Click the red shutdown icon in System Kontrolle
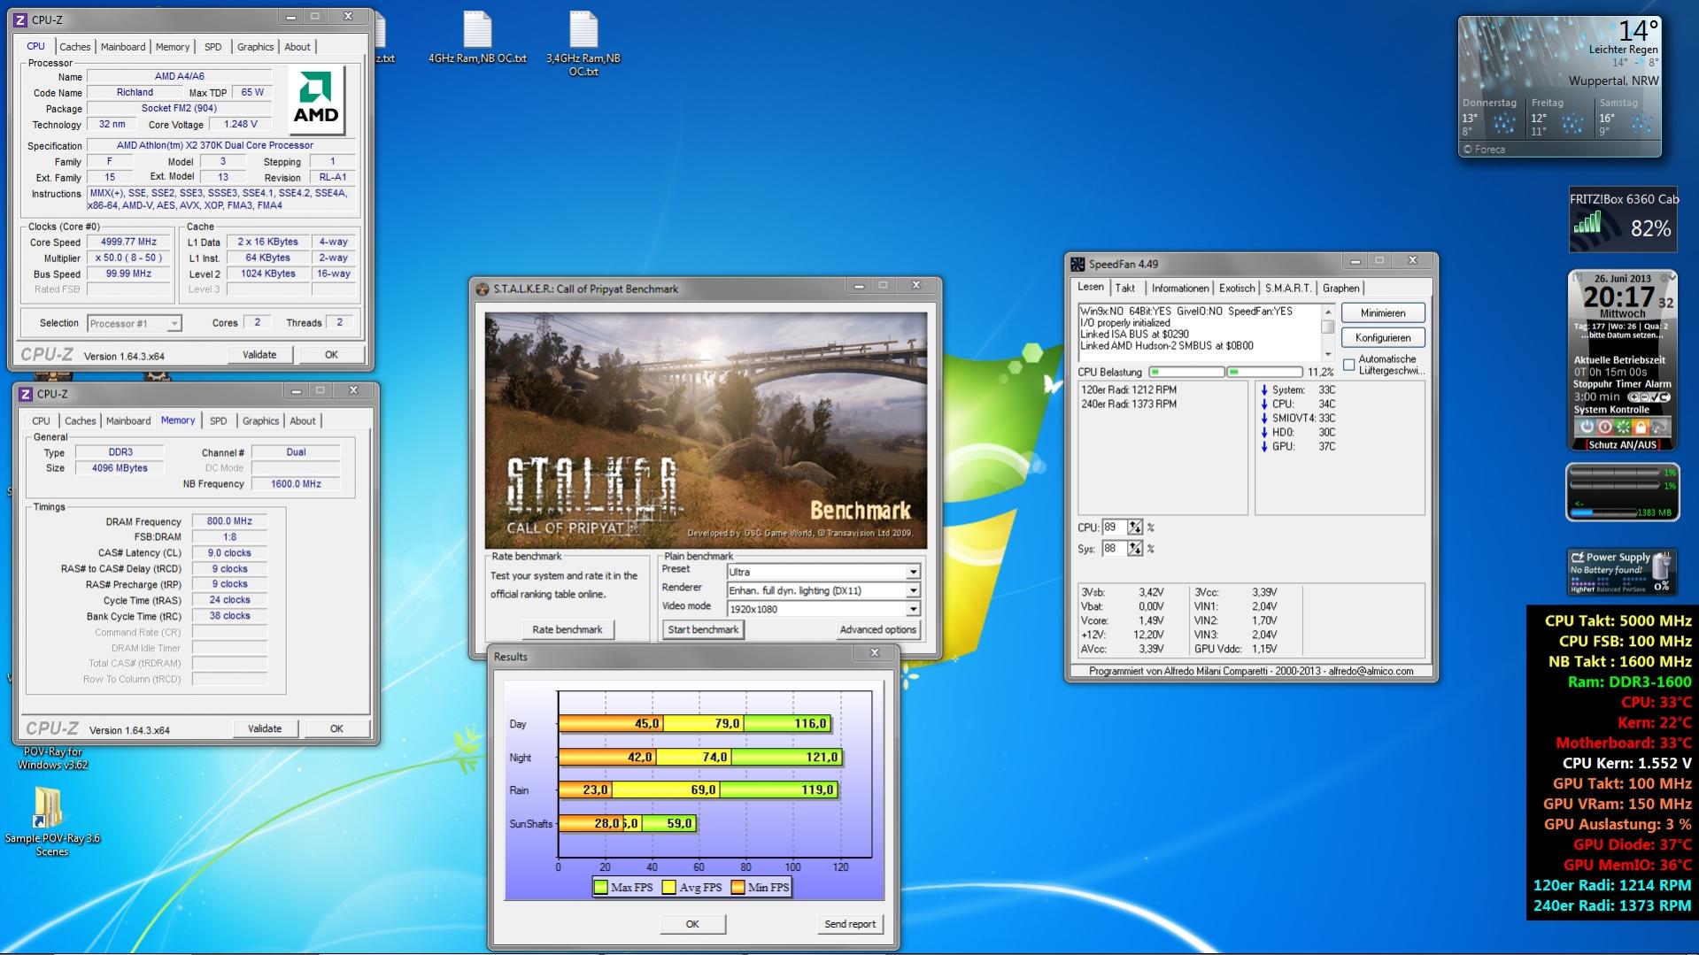The width and height of the screenshot is (1699, 955). [x=1604, y=427]
